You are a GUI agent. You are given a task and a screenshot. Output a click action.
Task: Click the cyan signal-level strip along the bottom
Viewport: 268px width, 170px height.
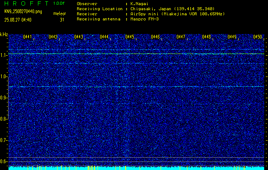[136, 168]
